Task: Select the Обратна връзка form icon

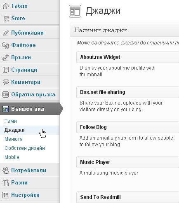Action: click(x=6, y=95)
